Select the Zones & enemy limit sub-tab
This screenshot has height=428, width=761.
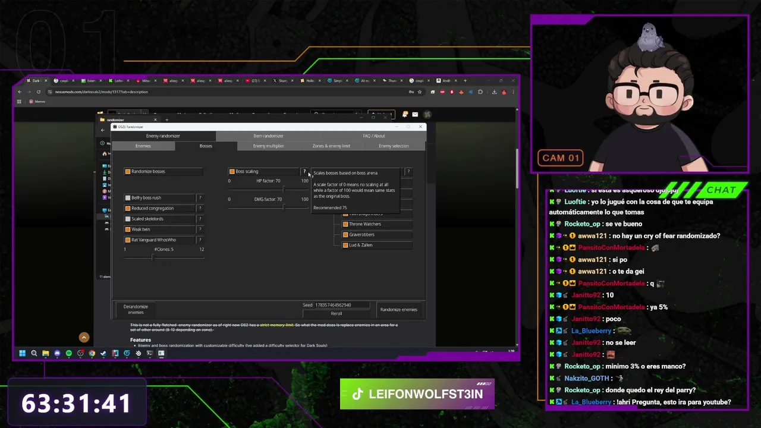331,146
